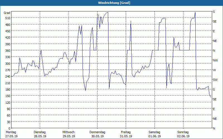Click the 150 axis value
This screenshot has width=223, height=139.
[8, 96]
